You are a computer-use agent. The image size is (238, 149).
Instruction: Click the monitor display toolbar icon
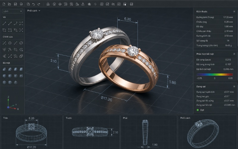tap(131, 4)
